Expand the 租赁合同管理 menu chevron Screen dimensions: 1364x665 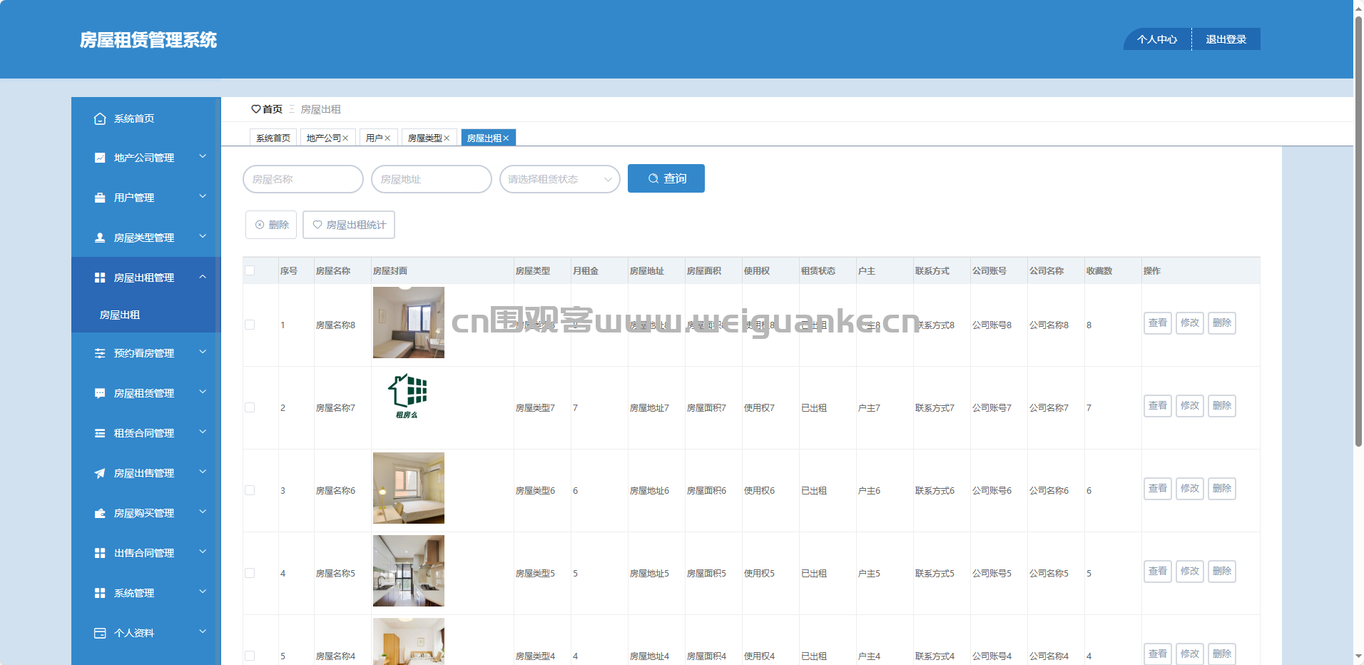[x=203, y=432]
